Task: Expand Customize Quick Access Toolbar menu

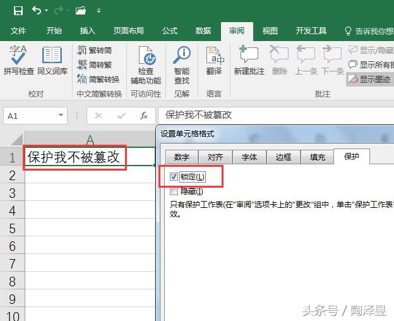Action: coord(98,11)
